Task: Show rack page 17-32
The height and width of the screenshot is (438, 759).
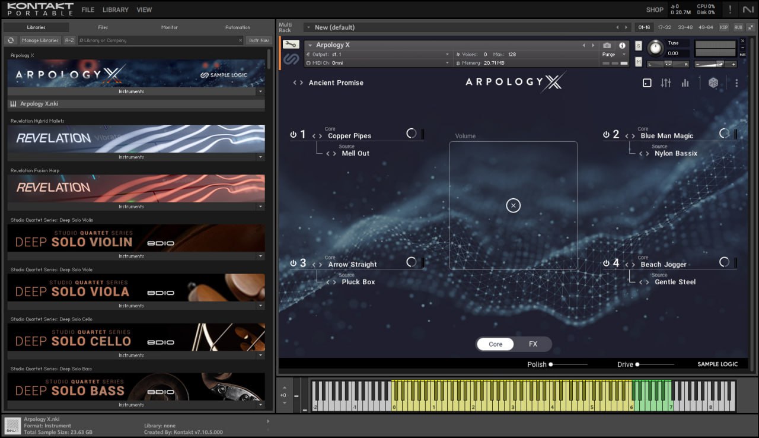Action: click(x=664, y=27)
